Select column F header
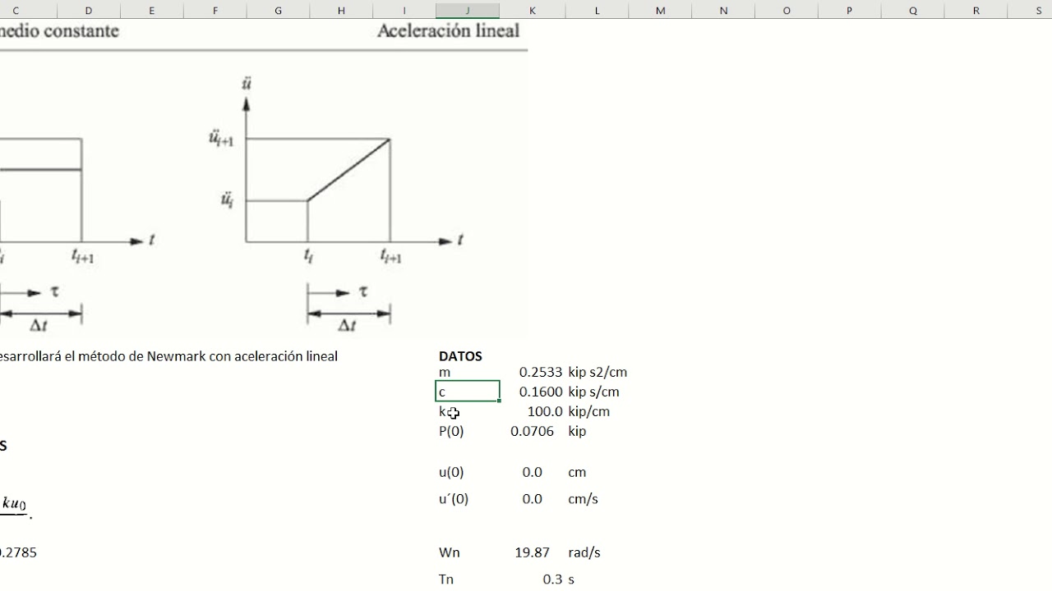 (215, 10)
